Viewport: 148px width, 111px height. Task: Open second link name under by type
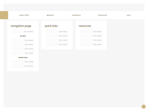pos(23,45)
